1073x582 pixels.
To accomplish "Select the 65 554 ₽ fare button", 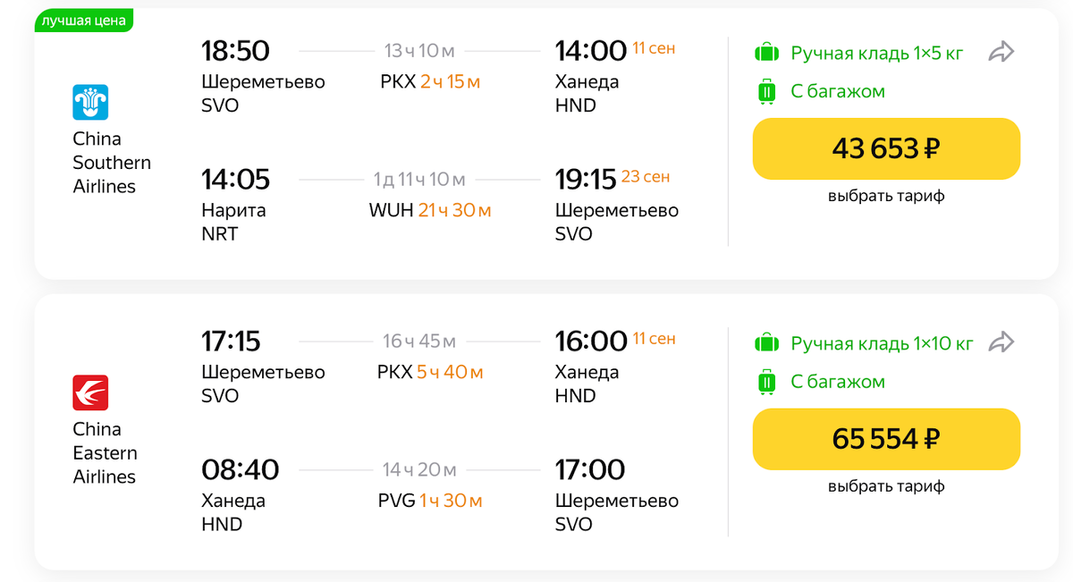I will pos(886,439).
